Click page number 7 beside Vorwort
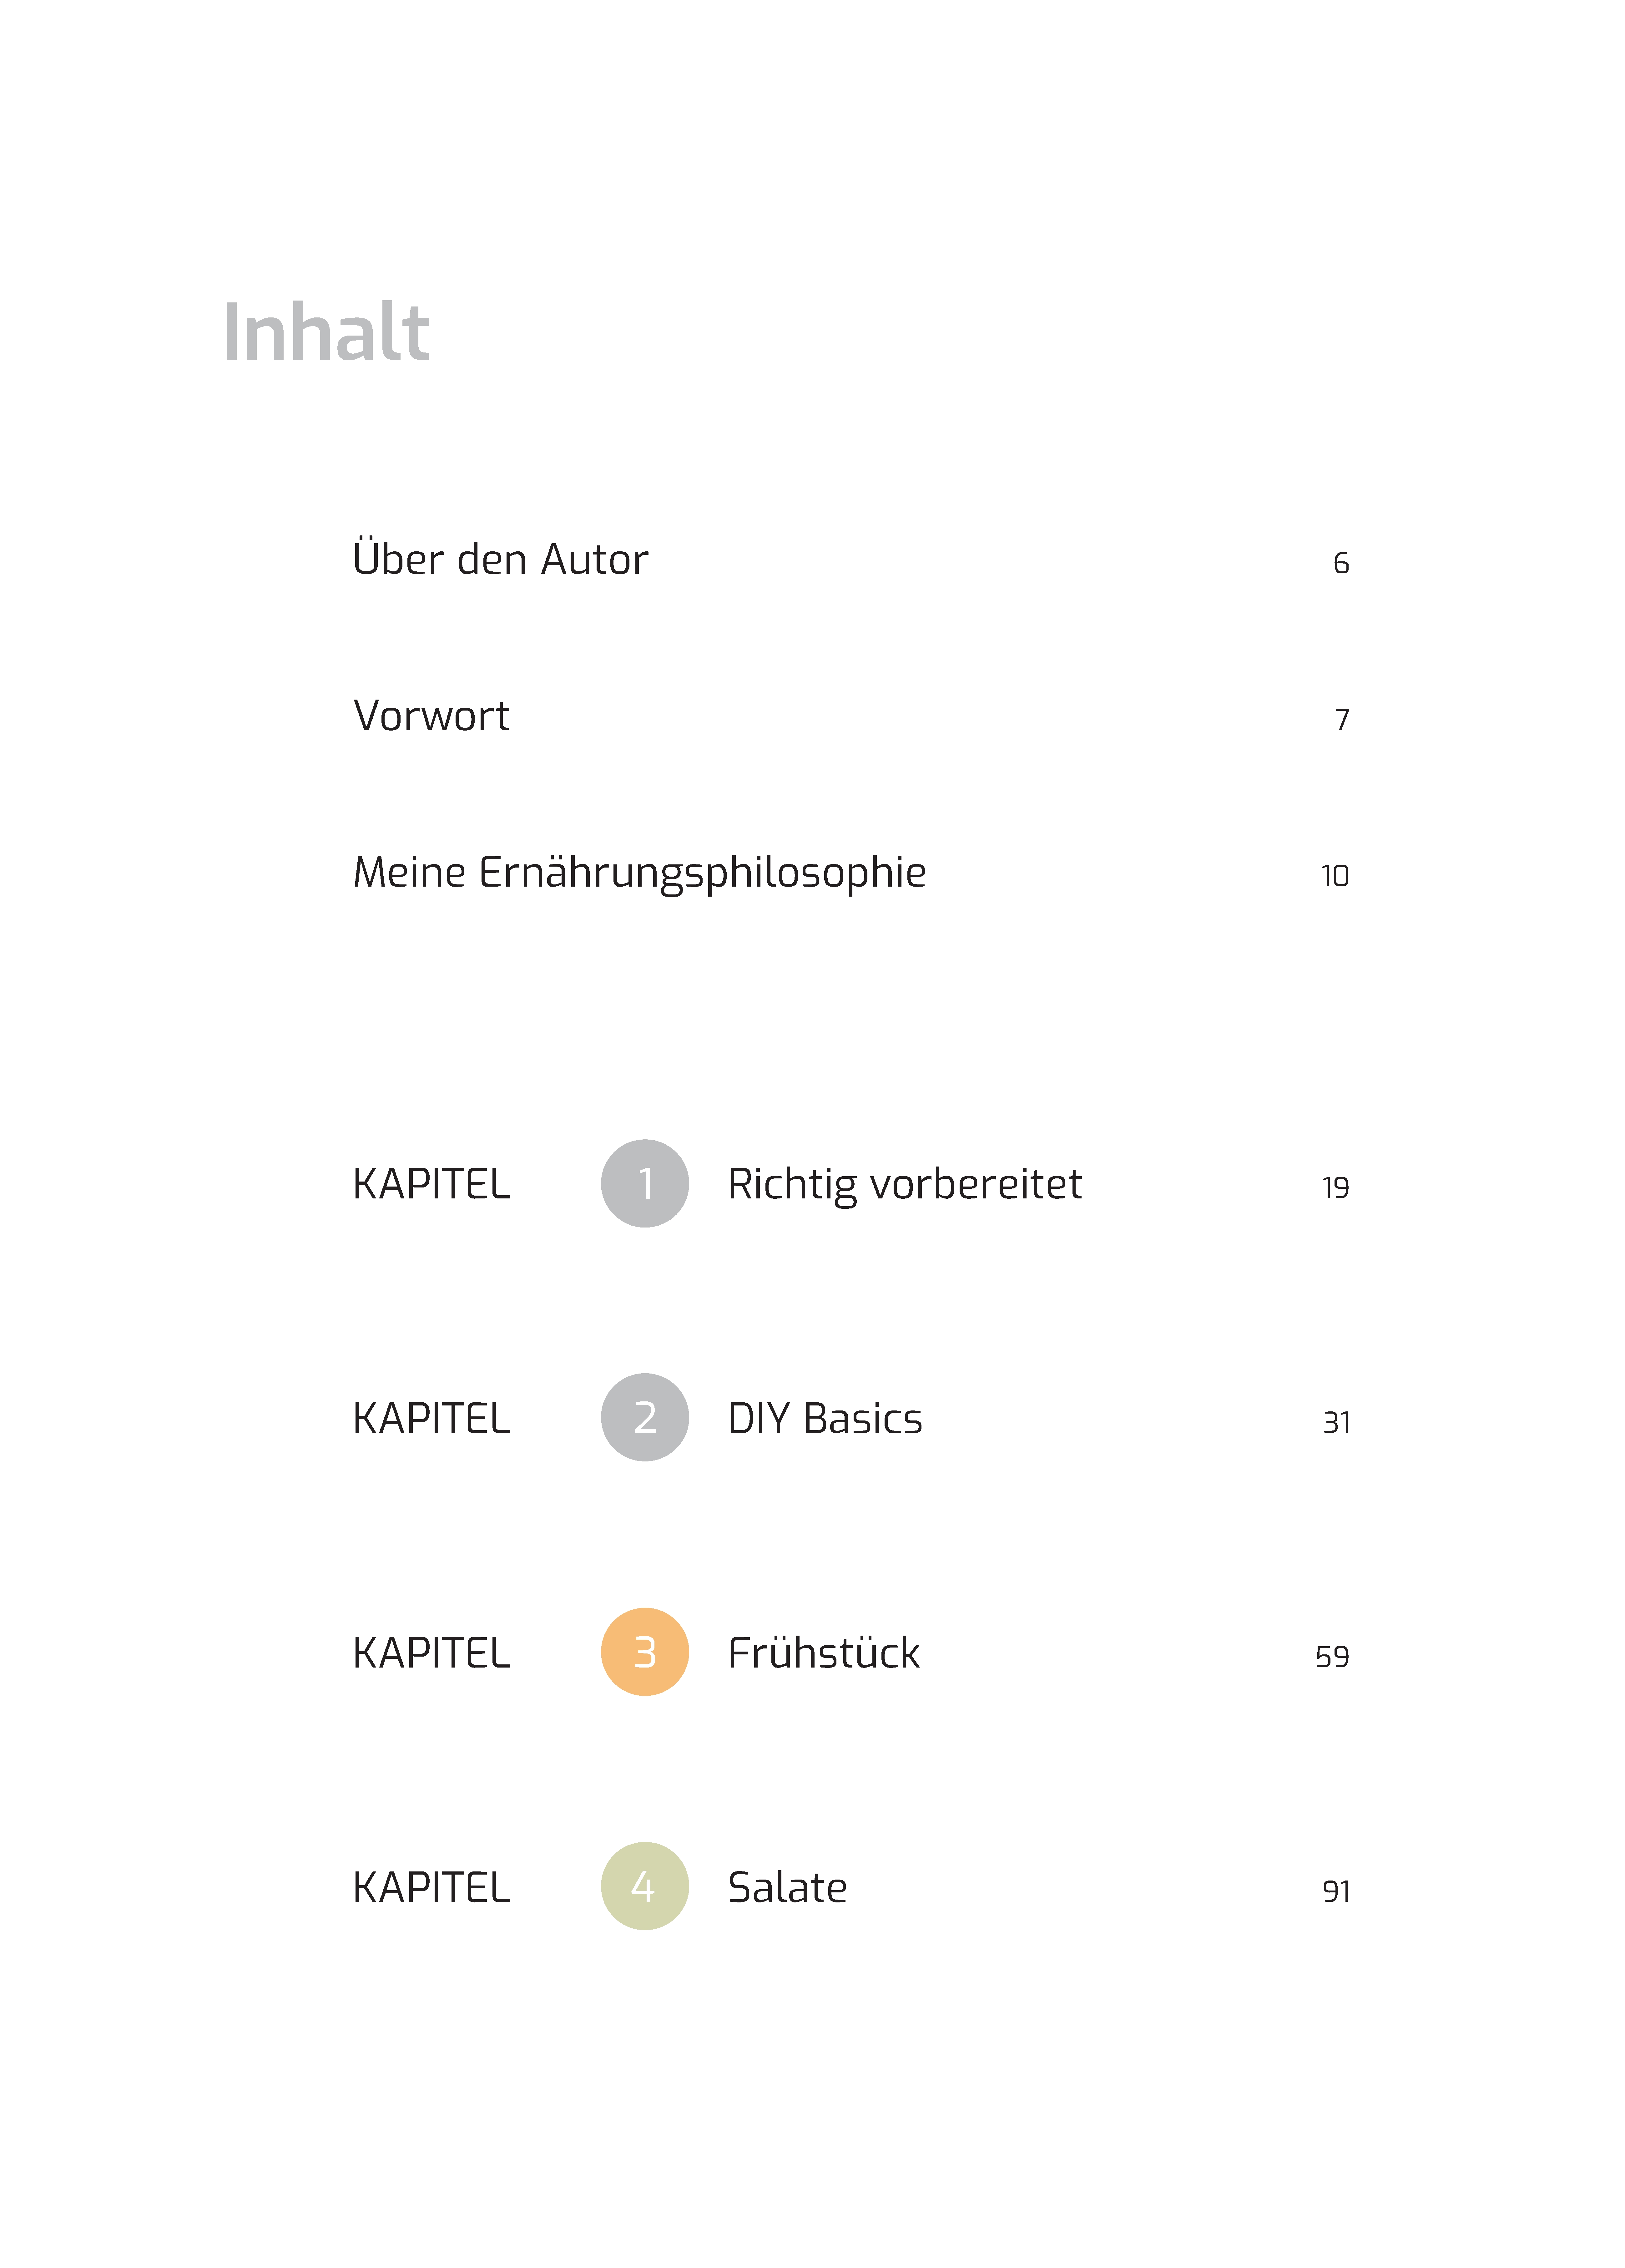 point(1342,719)
